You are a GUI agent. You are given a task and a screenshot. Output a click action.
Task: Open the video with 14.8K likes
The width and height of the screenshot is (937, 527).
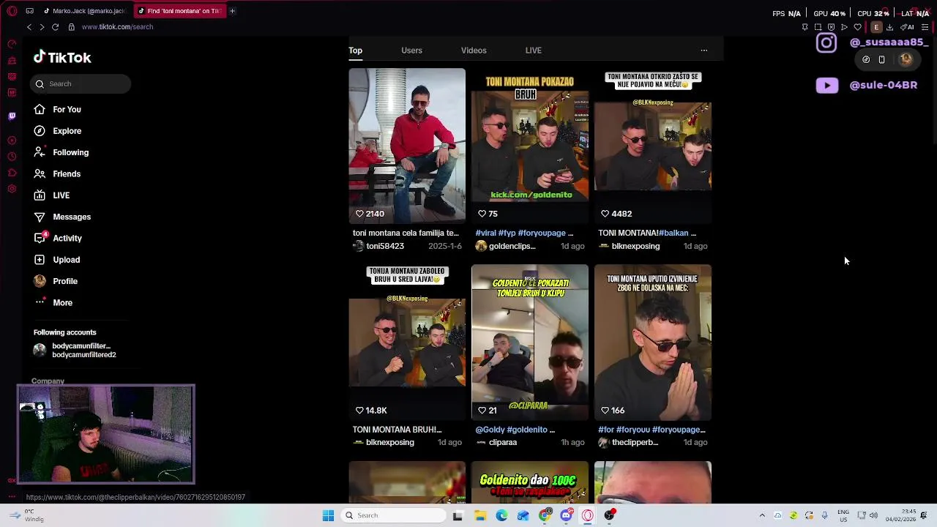tap(407, 342)
